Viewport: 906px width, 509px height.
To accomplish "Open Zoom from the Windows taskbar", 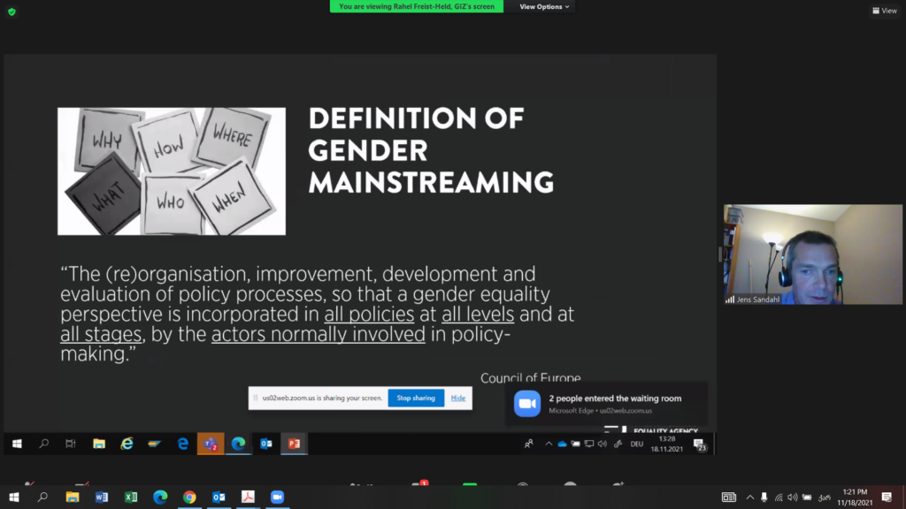I will tap(276, 498).
